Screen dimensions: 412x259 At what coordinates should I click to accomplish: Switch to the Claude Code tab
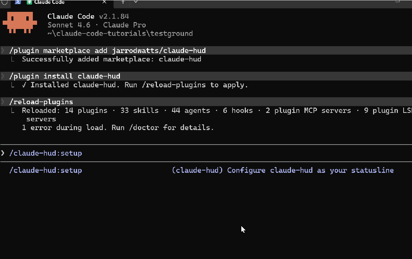(x=50, y=2)
